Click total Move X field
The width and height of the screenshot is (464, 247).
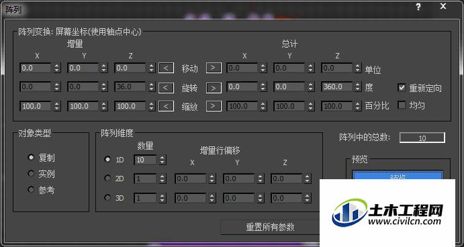(242, 68)
